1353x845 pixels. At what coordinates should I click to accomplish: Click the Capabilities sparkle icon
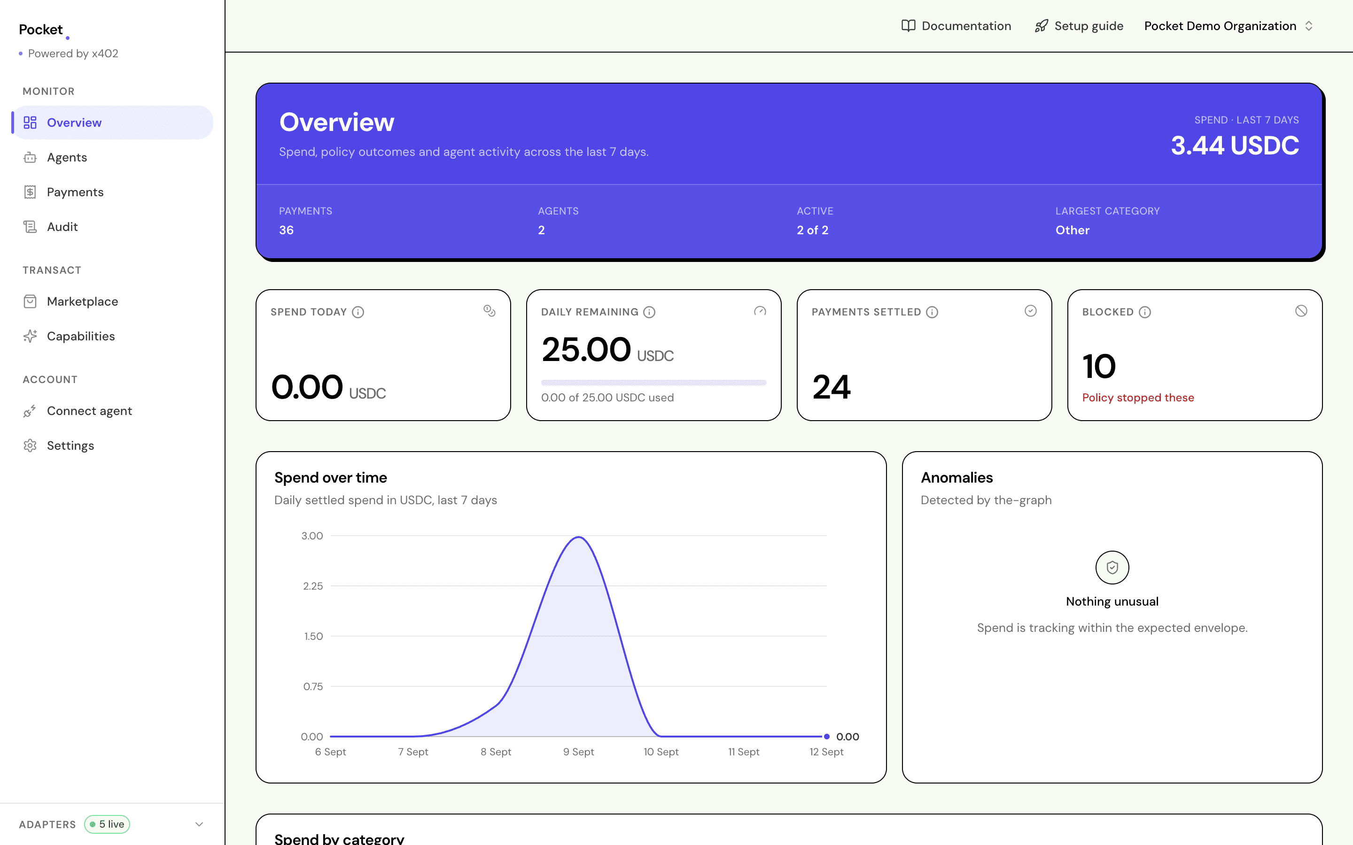30,336
